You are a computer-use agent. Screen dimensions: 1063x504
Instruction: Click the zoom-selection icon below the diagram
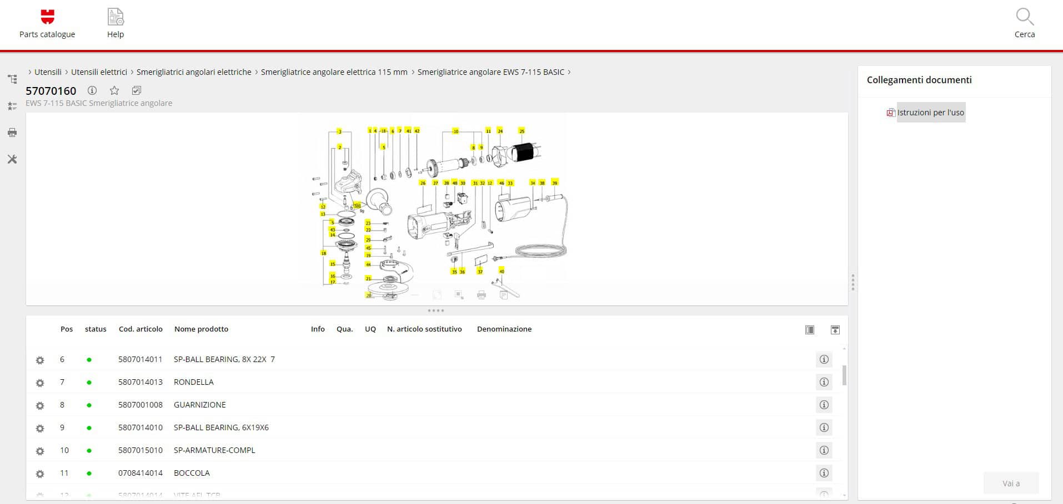tap(459, 295)
